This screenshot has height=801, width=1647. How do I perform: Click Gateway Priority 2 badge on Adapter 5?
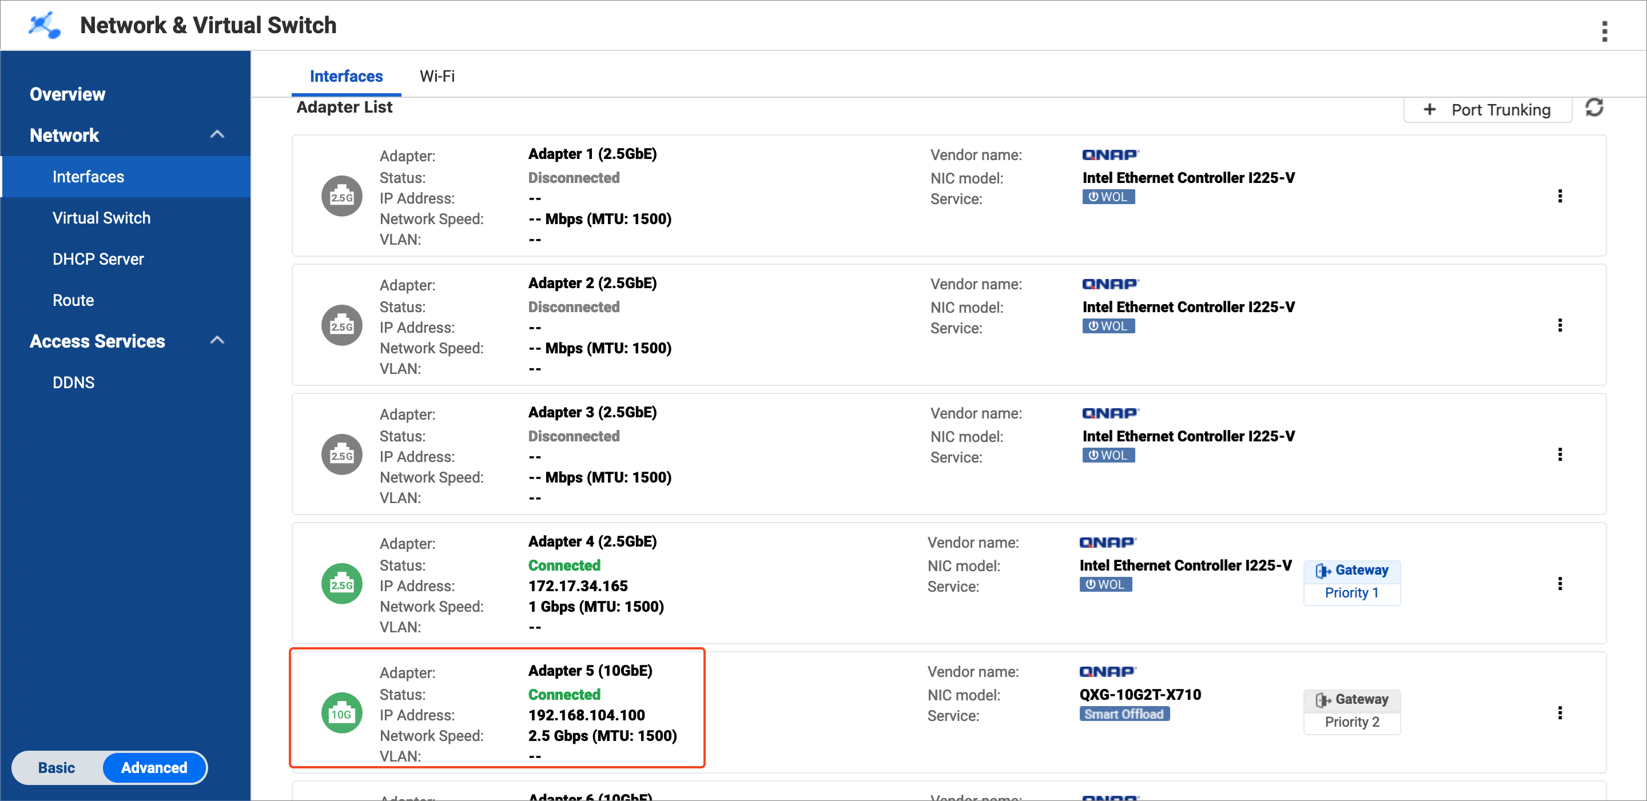click(1351, 711)
